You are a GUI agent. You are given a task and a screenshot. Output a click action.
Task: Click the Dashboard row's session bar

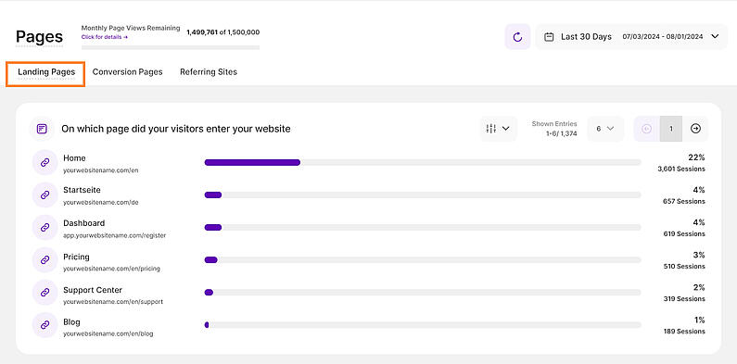(423, 227)
